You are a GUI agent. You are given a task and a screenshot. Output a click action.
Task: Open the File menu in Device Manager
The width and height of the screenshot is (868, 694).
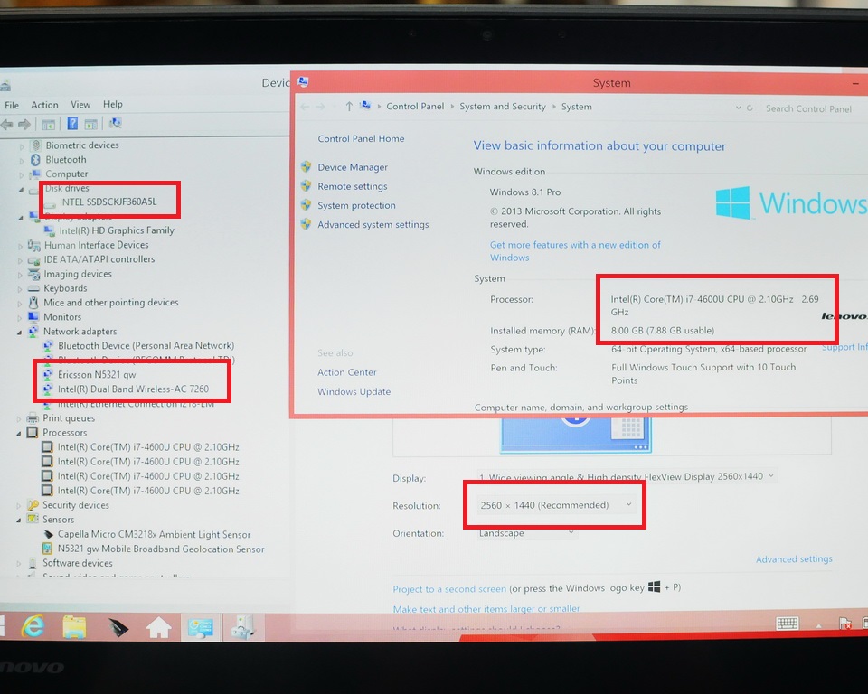12,105
